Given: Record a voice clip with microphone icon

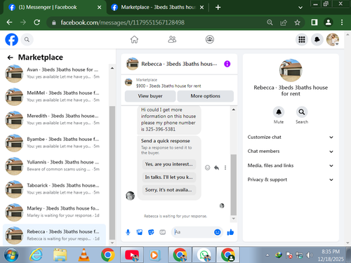Looking at the screenshot, I should click(x=128, y=232).
